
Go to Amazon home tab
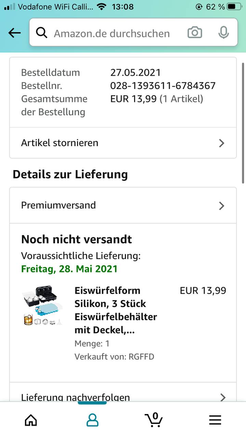(31, 420)
